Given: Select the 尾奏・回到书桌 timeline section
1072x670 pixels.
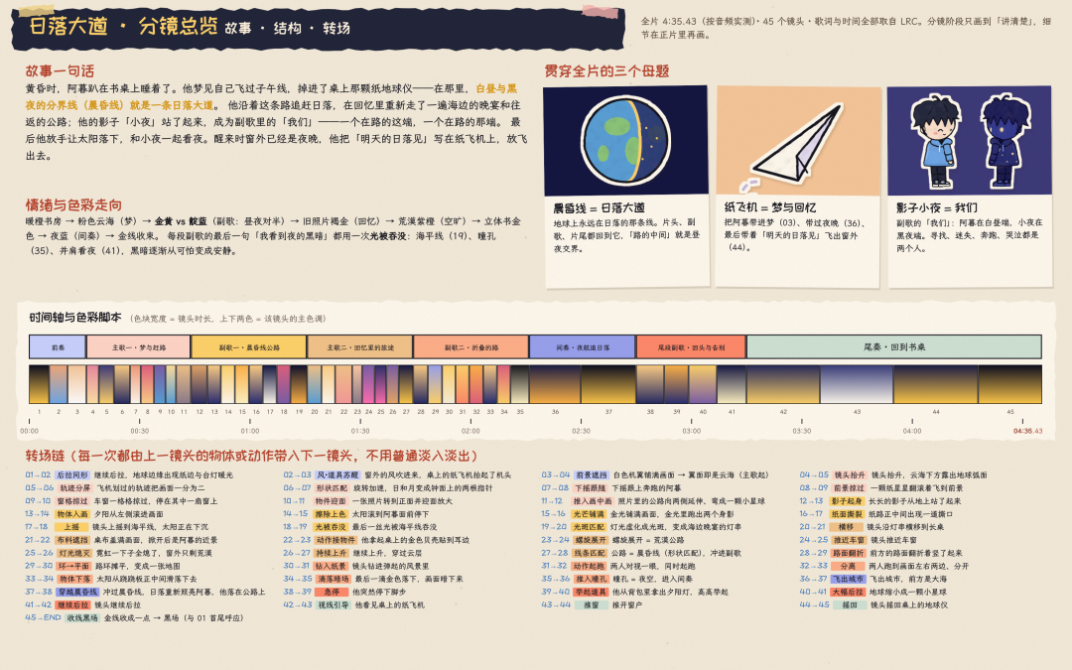Looking at the screenshot, I should coord(894,347).
